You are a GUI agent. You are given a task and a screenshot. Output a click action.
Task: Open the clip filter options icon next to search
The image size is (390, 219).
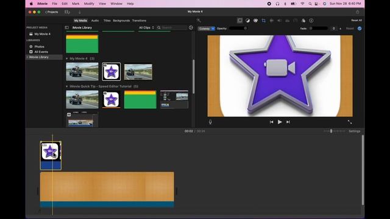(191, 27)
